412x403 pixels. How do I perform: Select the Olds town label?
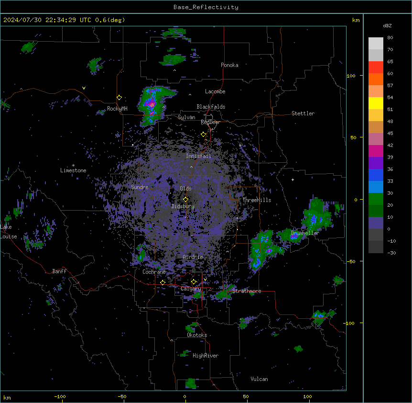pyautogui.click(x=185, y=189)
